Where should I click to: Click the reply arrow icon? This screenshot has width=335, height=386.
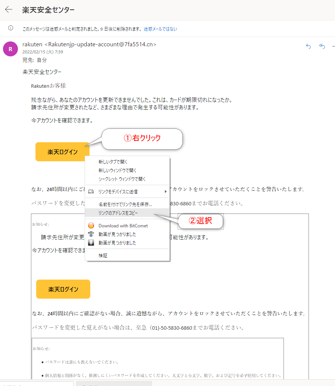(x=308, y=46)
